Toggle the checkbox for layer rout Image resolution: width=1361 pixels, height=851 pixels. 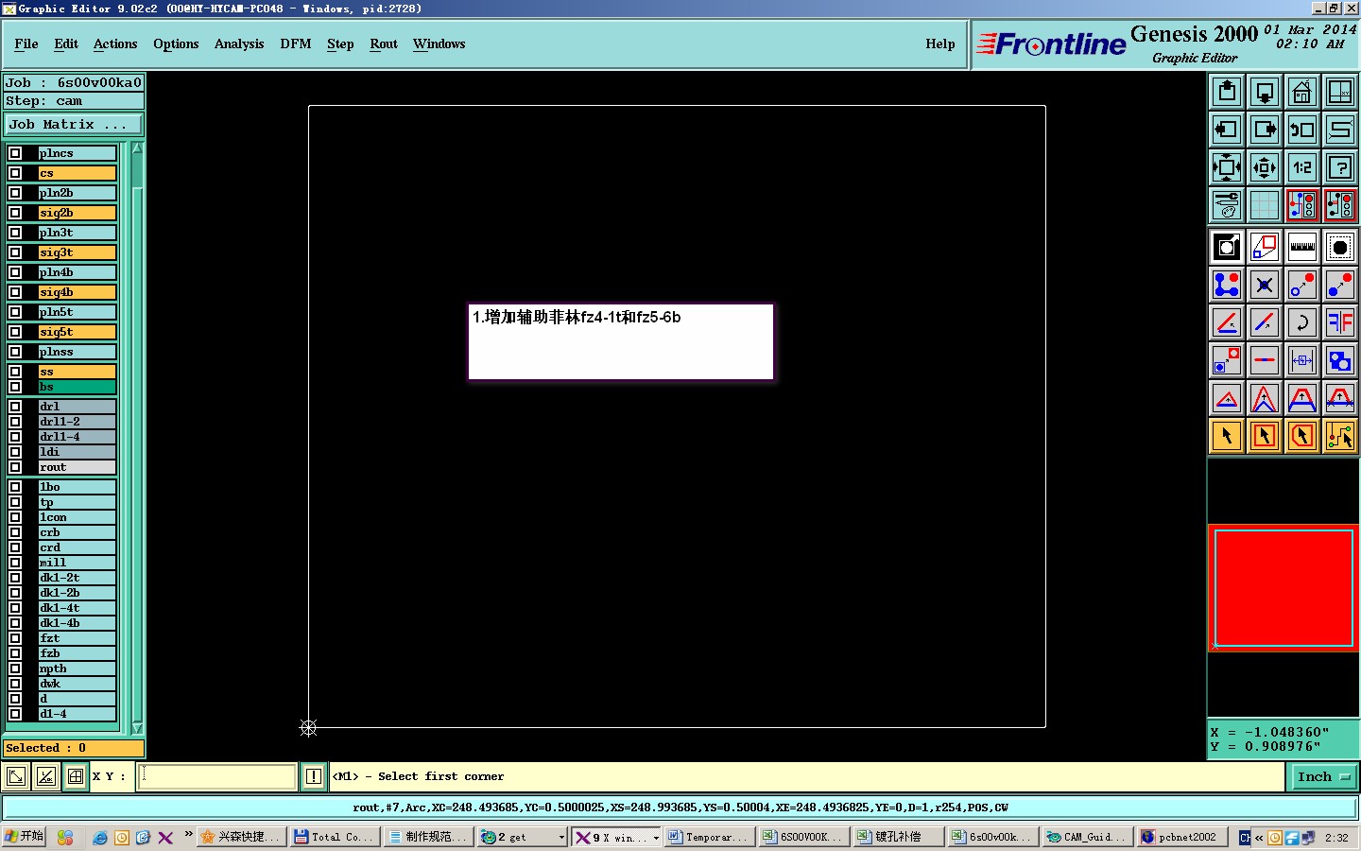15,467
